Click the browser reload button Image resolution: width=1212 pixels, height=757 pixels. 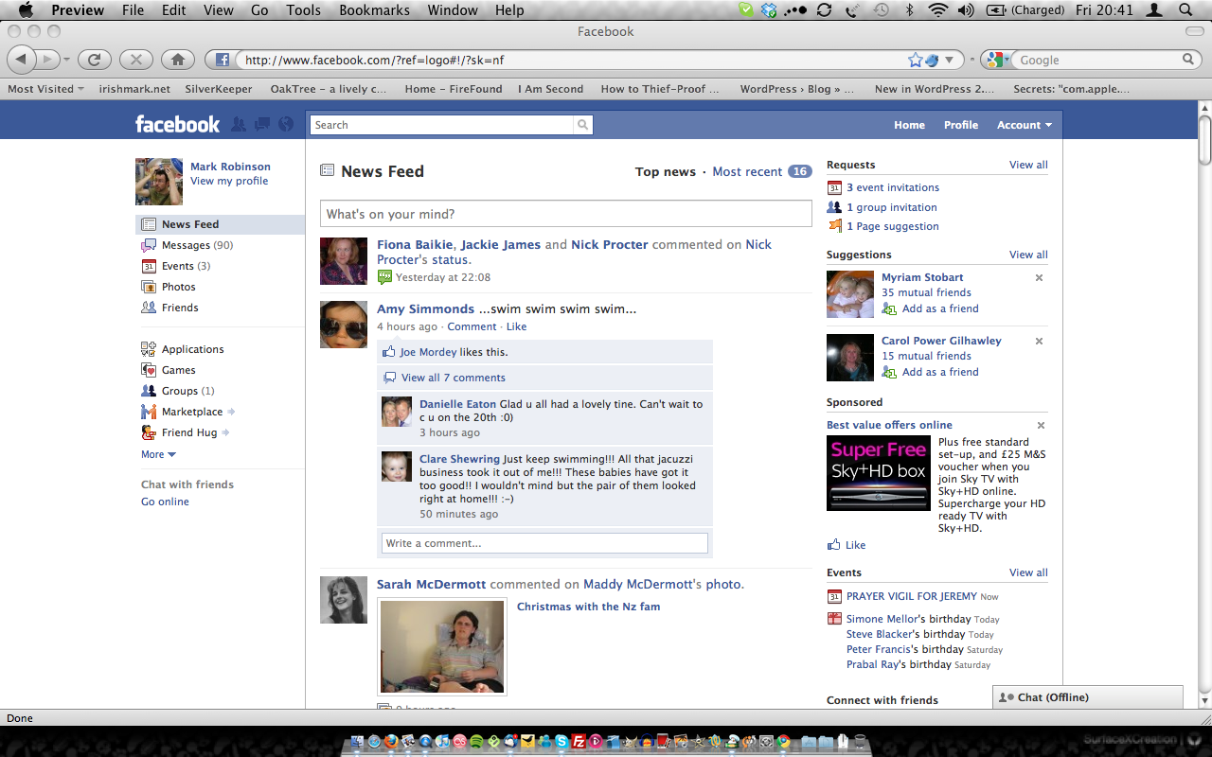click(x=94, y=60)
